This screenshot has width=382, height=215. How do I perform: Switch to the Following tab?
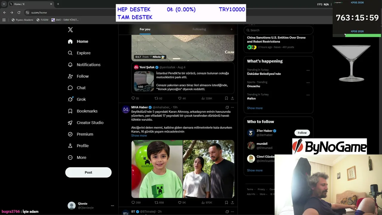[199, 29]
